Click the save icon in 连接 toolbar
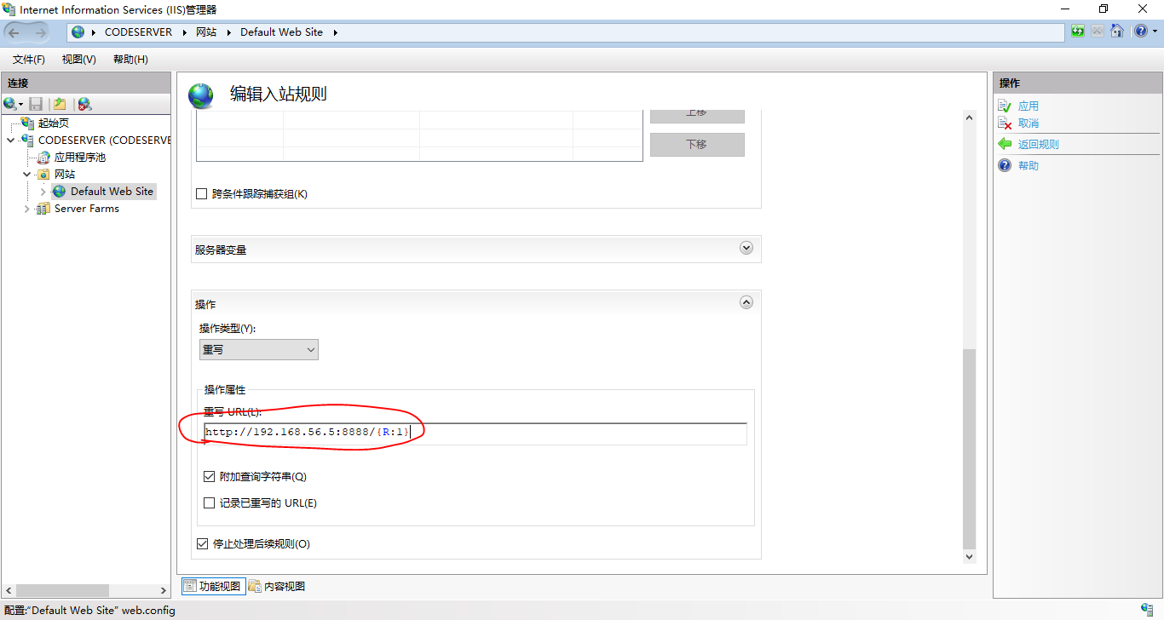 (36, 104)
